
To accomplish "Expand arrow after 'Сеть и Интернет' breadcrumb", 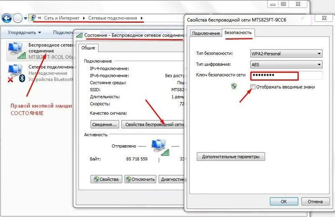I will [84, 18].
